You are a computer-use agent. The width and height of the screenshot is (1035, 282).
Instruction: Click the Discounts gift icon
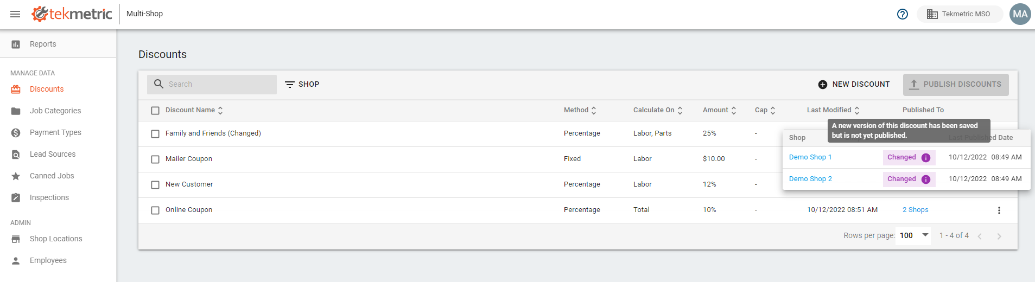point(16,89)
